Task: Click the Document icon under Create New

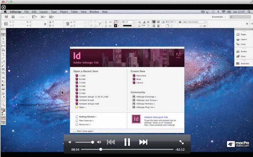Action: pyautogui.click(x=134, y=76)
